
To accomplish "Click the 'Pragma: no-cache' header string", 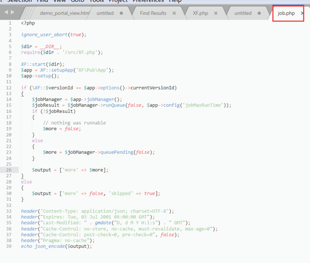I will pos(65,241).
